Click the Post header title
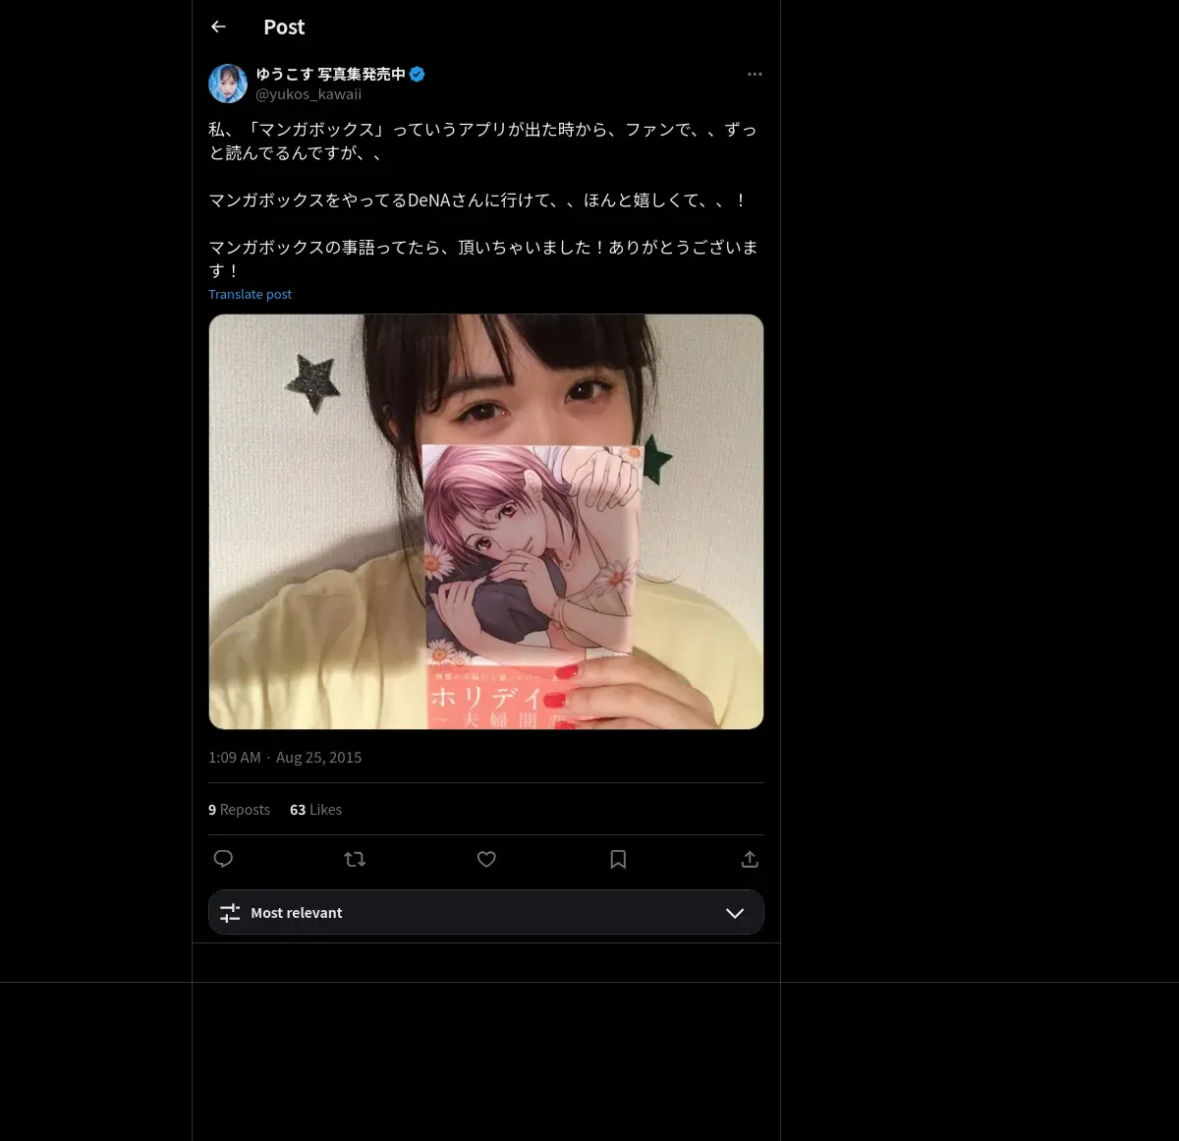The width and height of the screenshot is (1179, 1141). click(x=284, y=28)
